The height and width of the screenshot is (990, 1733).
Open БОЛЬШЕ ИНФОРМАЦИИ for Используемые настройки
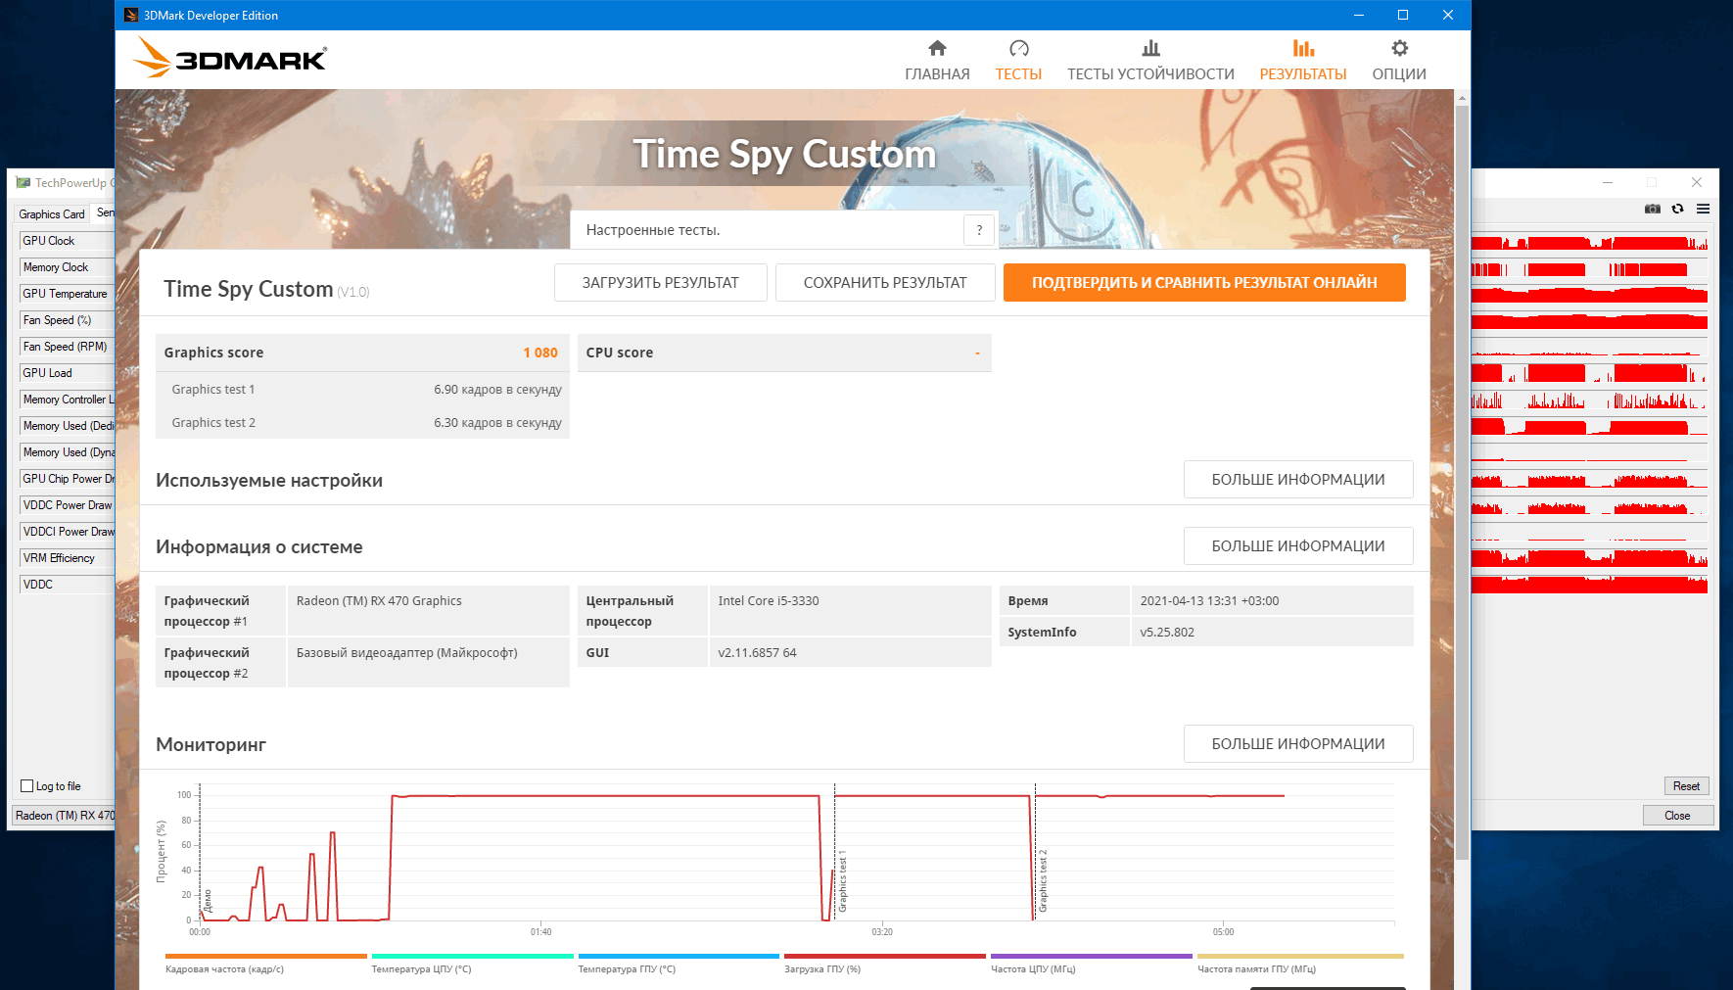pos(1298,479)
